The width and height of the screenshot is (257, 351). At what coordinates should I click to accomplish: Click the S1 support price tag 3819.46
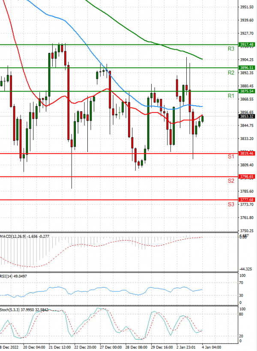tap(247, 153)
